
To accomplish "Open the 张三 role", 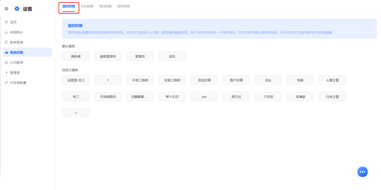I will click(x=76, y=96).
